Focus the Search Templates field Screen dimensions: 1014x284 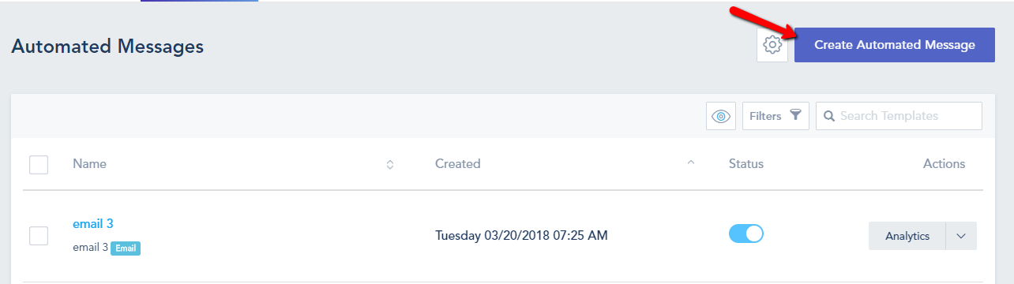point(899,116)
